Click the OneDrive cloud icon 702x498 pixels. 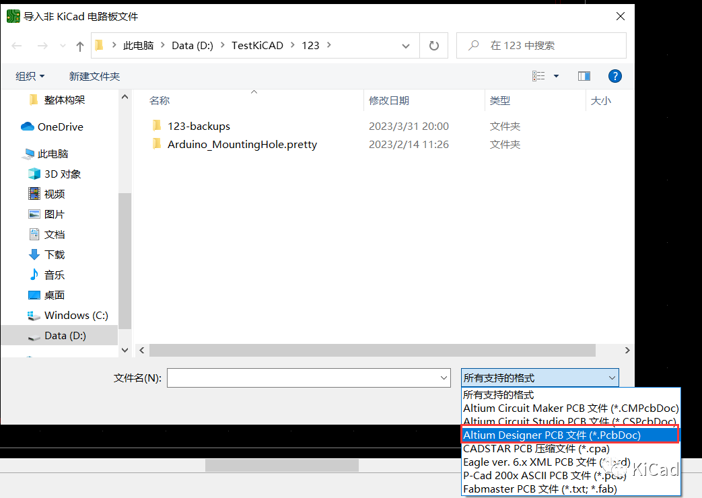(x=28, y=127)
